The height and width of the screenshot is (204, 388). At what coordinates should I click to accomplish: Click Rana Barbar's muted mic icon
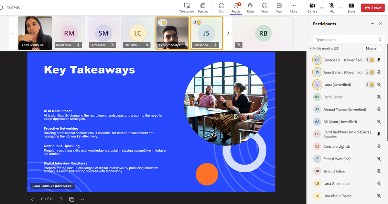tap(379, 97)
